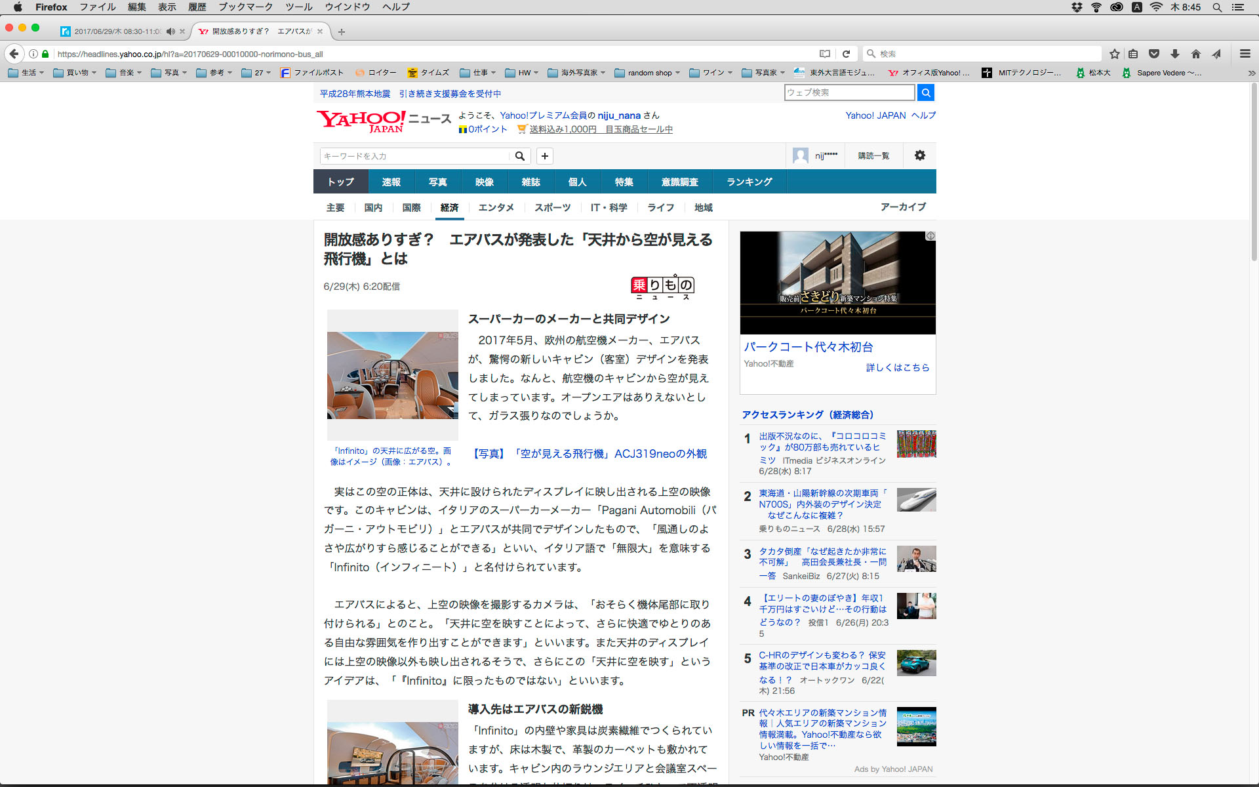
Task: Click the blue web search button
Action: [x=925, y=92]
